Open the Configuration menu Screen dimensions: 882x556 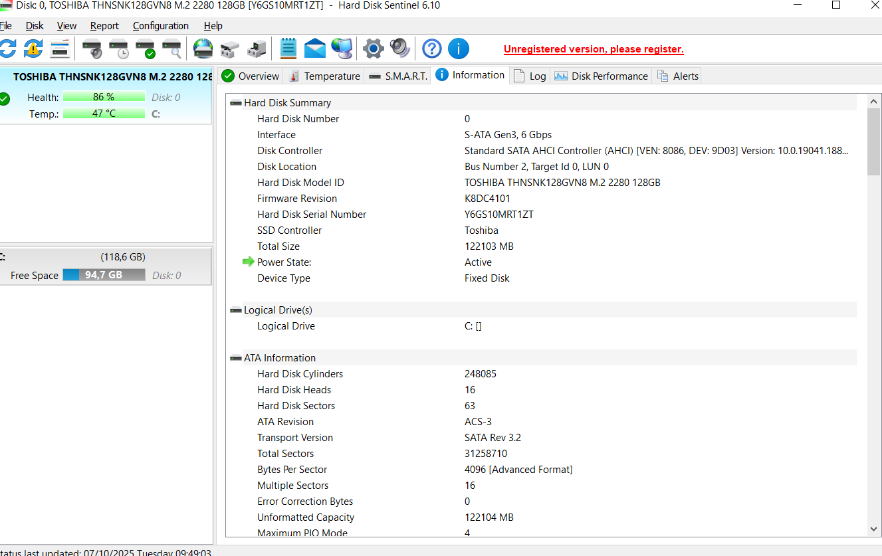160,26
